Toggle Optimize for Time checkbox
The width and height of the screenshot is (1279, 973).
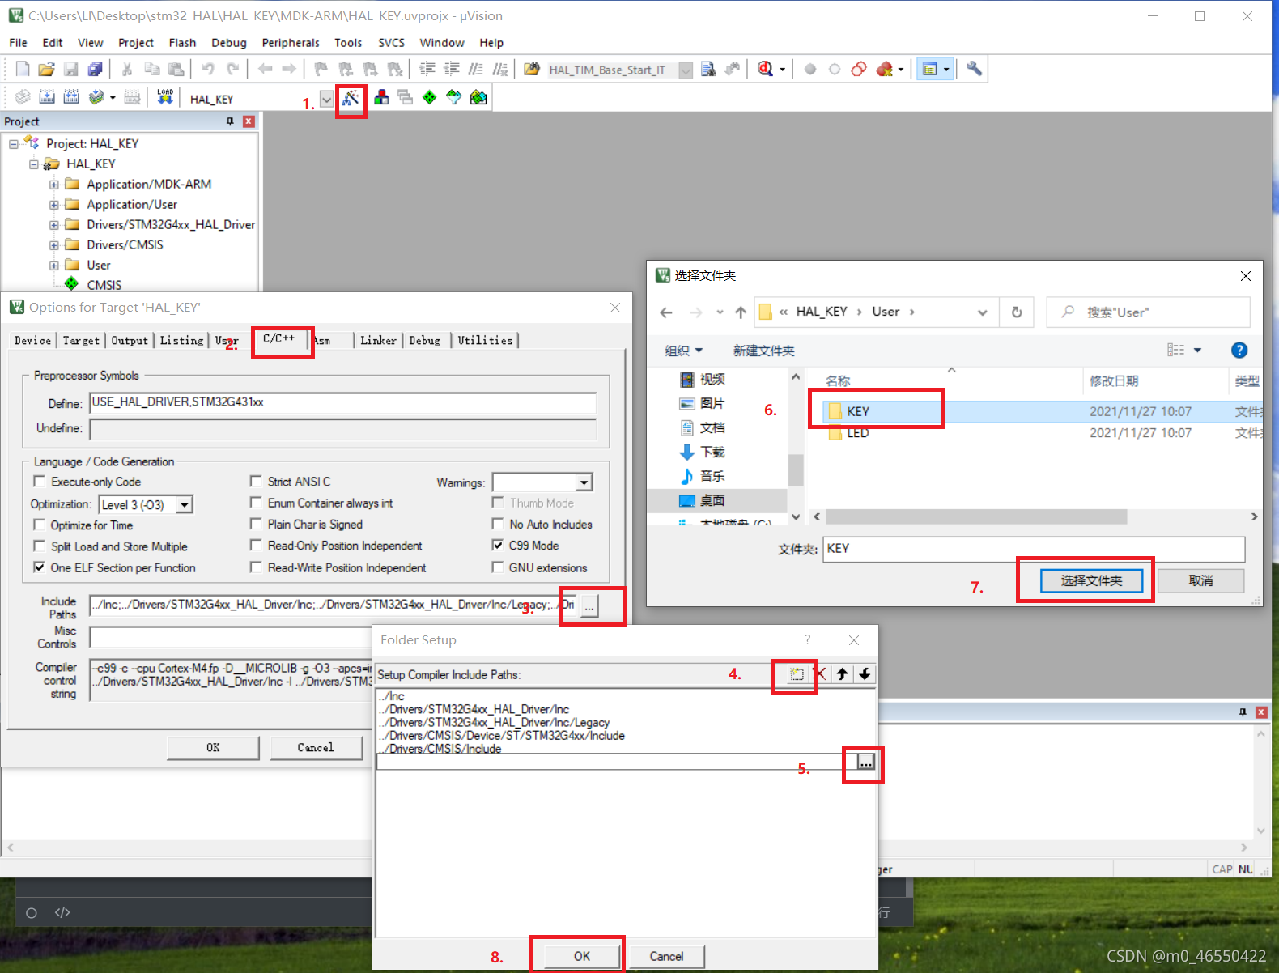39,525
